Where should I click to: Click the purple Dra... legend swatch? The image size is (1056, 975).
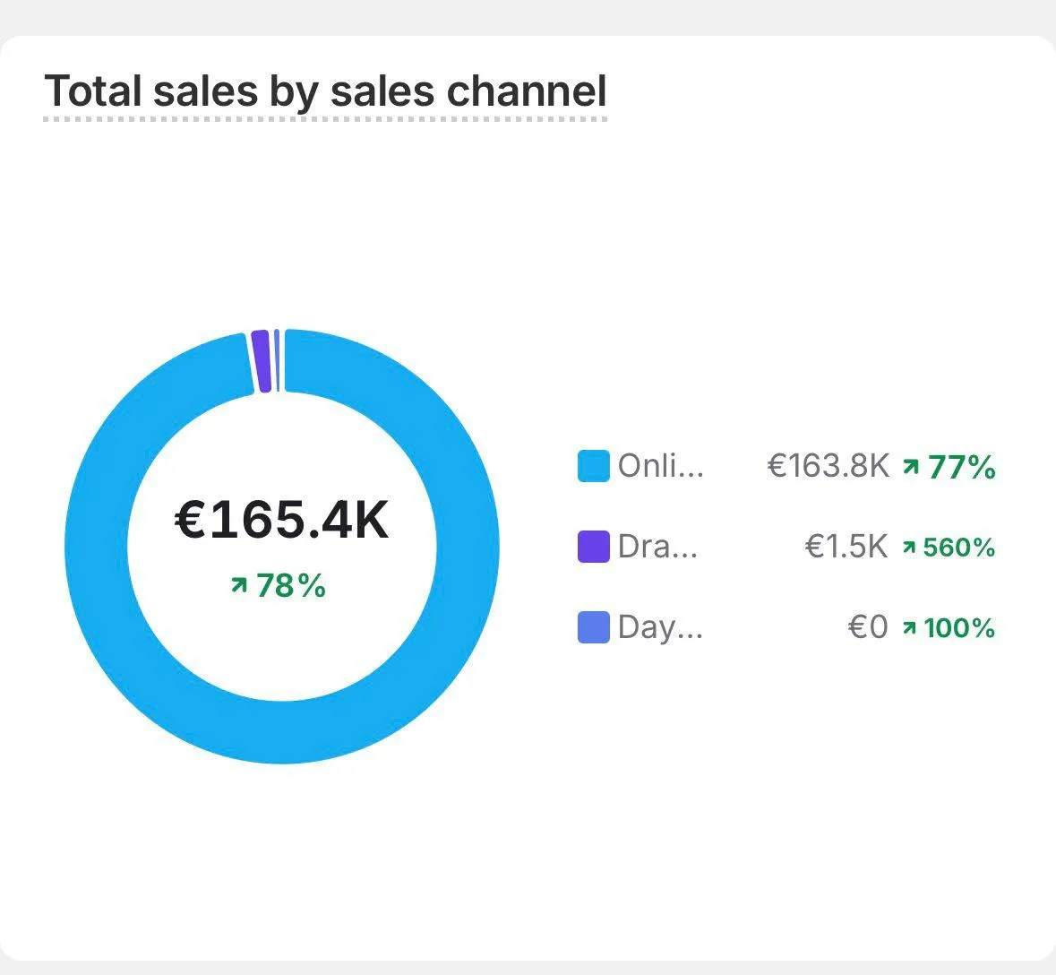pyautogui.click(x=593, y=547)
